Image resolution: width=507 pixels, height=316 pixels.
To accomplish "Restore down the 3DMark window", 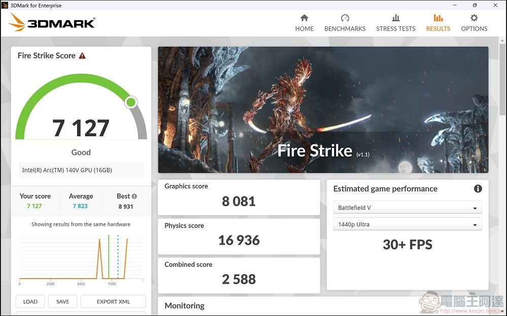I will [x=475, y=5].
